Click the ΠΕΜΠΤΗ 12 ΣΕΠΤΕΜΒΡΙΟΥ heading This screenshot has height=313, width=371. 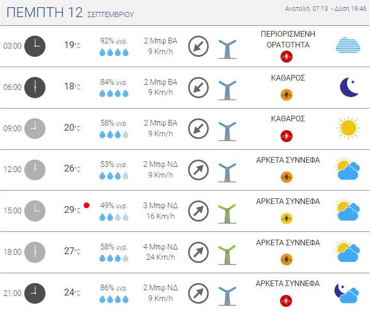point(70,12)
